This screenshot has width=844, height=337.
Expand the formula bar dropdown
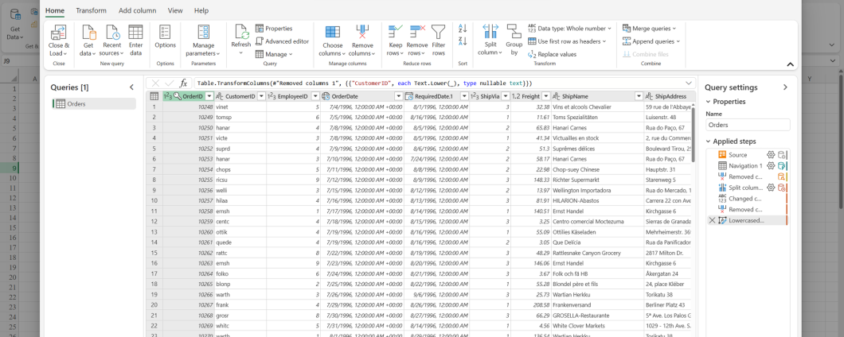click(689, 83)
